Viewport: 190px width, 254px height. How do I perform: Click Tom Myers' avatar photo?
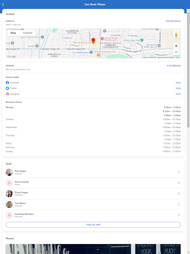coord(9,204)
